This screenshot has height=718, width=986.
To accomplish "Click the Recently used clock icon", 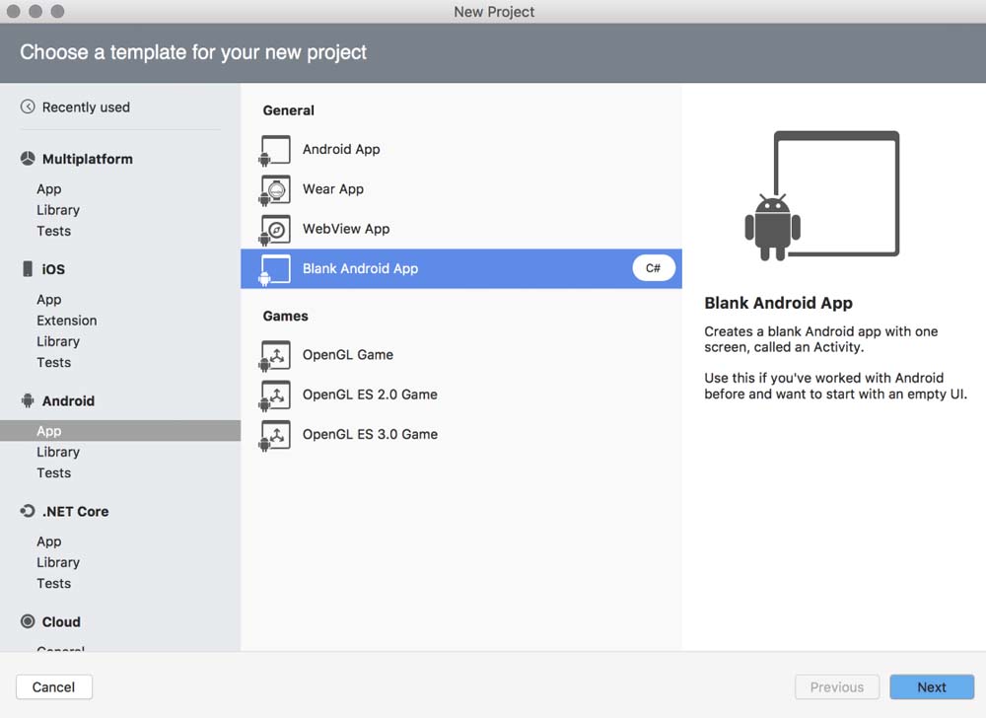I will point(28,108).
